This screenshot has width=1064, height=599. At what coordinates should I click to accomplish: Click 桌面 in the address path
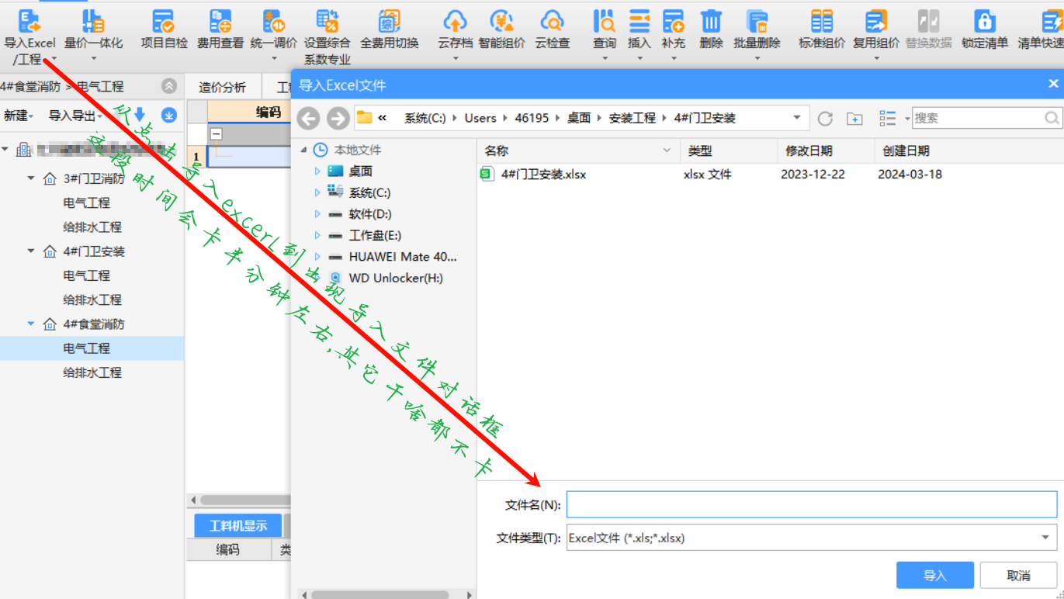click(x=579, y=118)
